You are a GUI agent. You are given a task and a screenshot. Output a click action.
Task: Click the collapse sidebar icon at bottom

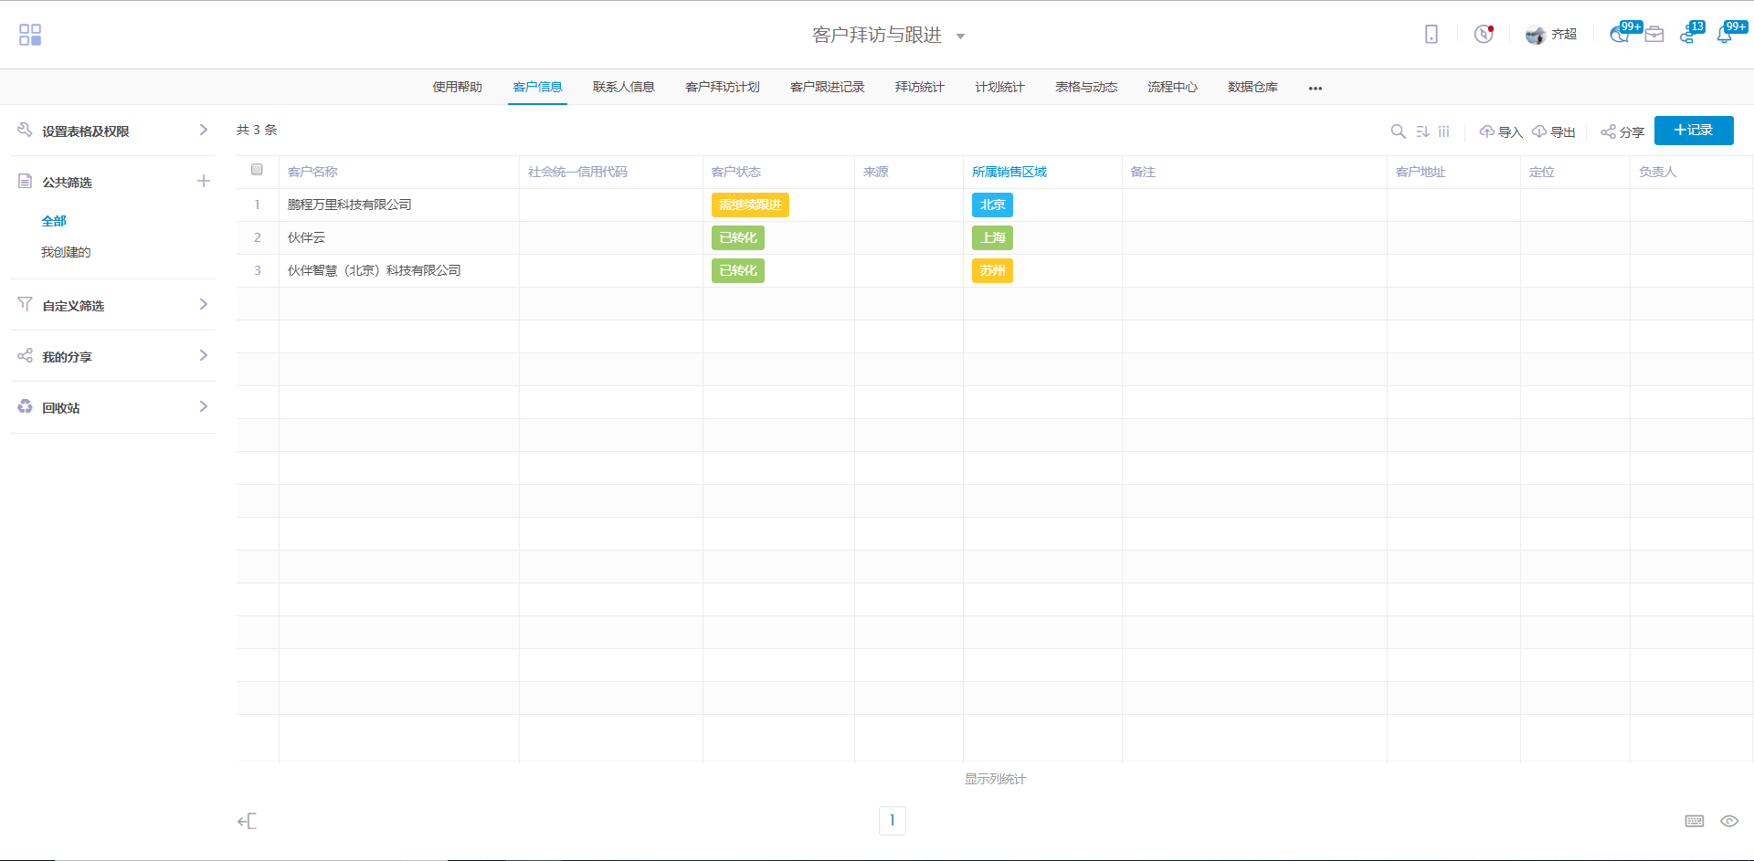247,821
